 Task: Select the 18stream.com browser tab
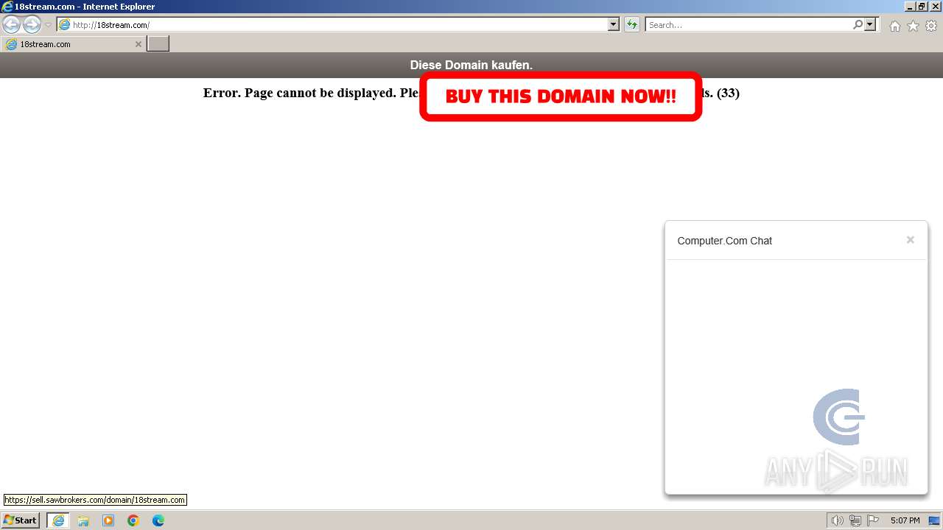pos(73,44)
